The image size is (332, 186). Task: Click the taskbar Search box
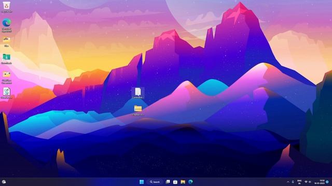tap(155, 182)
